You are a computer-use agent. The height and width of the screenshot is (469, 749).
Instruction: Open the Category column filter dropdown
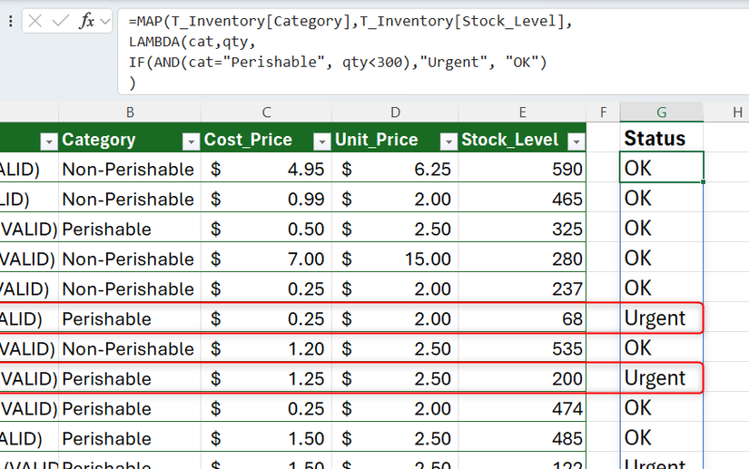click(x=191, y=141)
